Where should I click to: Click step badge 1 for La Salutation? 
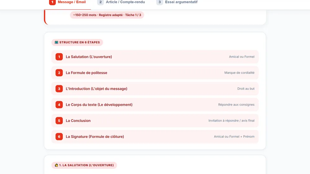pyautogui.click(x=59, y=57)
